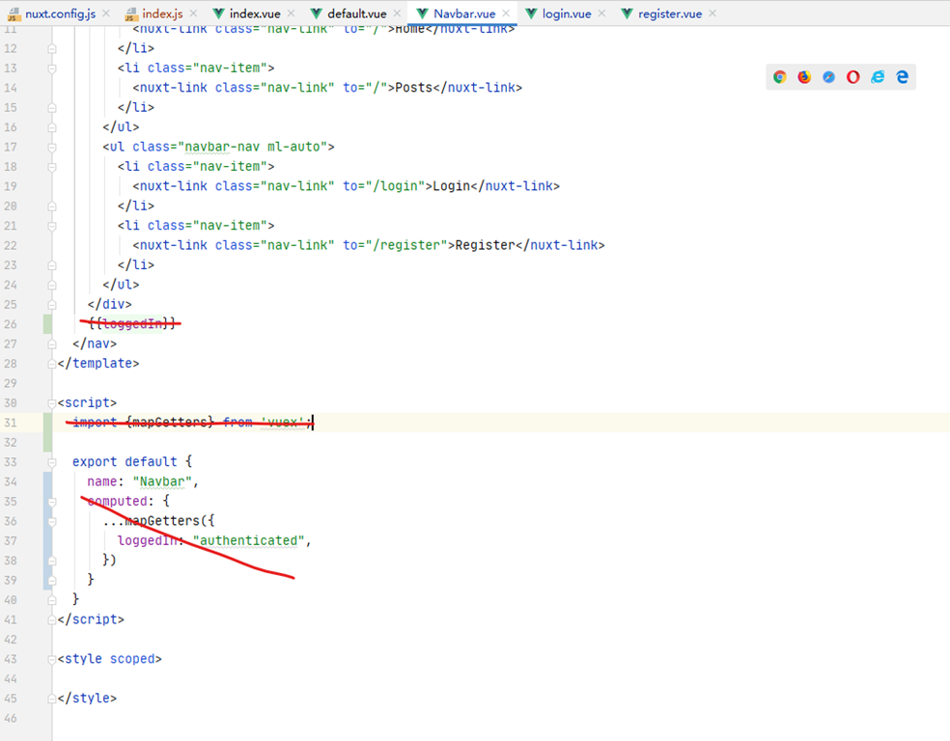950x741 pixels.
Task: Click green change marker beside line 31
Action: 47,423
